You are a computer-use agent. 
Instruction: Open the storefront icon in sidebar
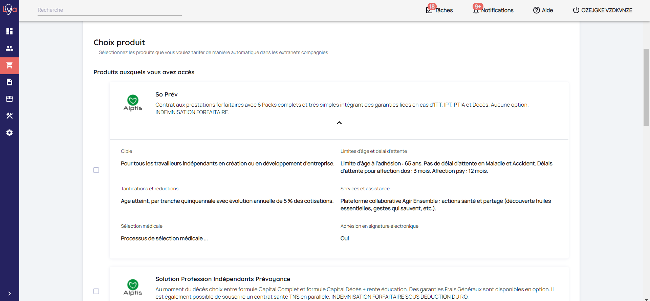[x=9, y=99]
